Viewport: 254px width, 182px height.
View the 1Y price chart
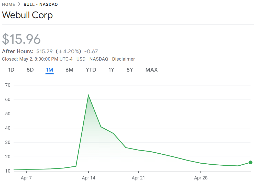111,70
